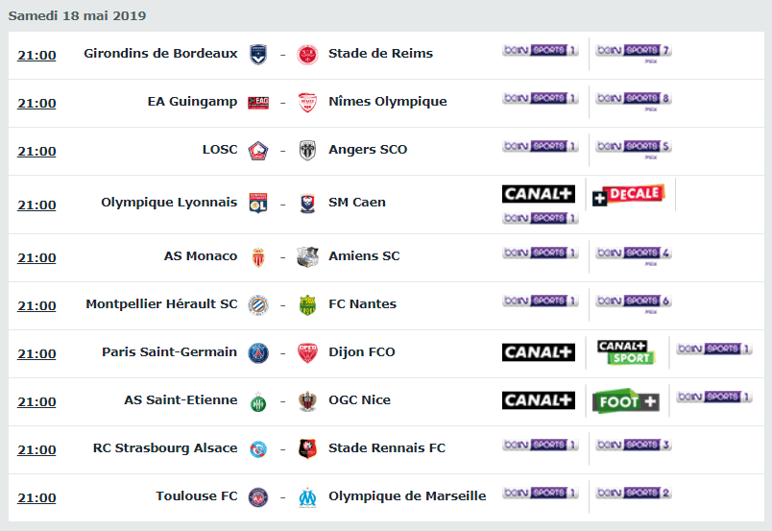Click the Stade de Reims club logo
Viewport: 772px width, 531px height.
click(307, 54)
